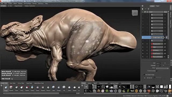Pick the eye-shaped stamp thumbnail
The height and width of the screenshot is (97, 172).
[99, 87]
